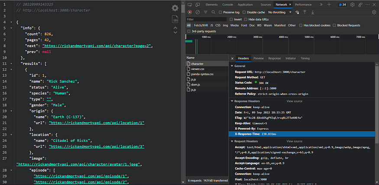The height and width of the screenshot is (185, 379).
Task: Toggle the device emulation icon
Action: click(x=197, y=4)
